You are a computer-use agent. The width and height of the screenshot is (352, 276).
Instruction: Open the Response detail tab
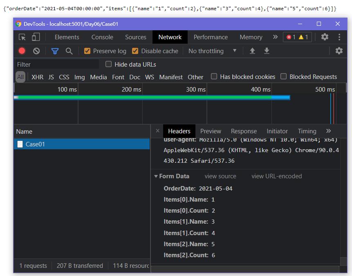(244, 131)
